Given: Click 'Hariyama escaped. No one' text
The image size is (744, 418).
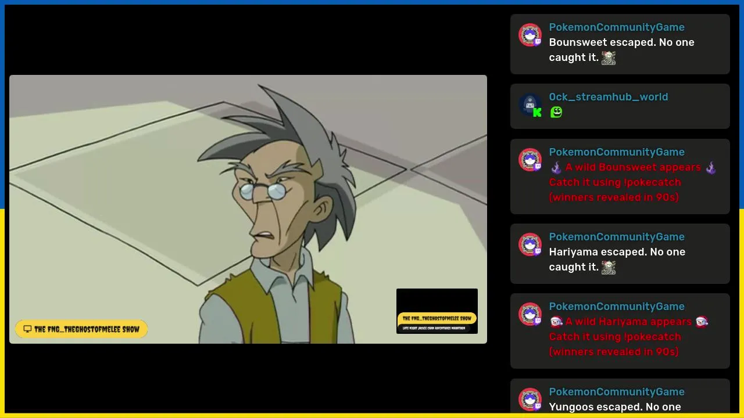Looking at the screenshot, I should tap(617, 252).
